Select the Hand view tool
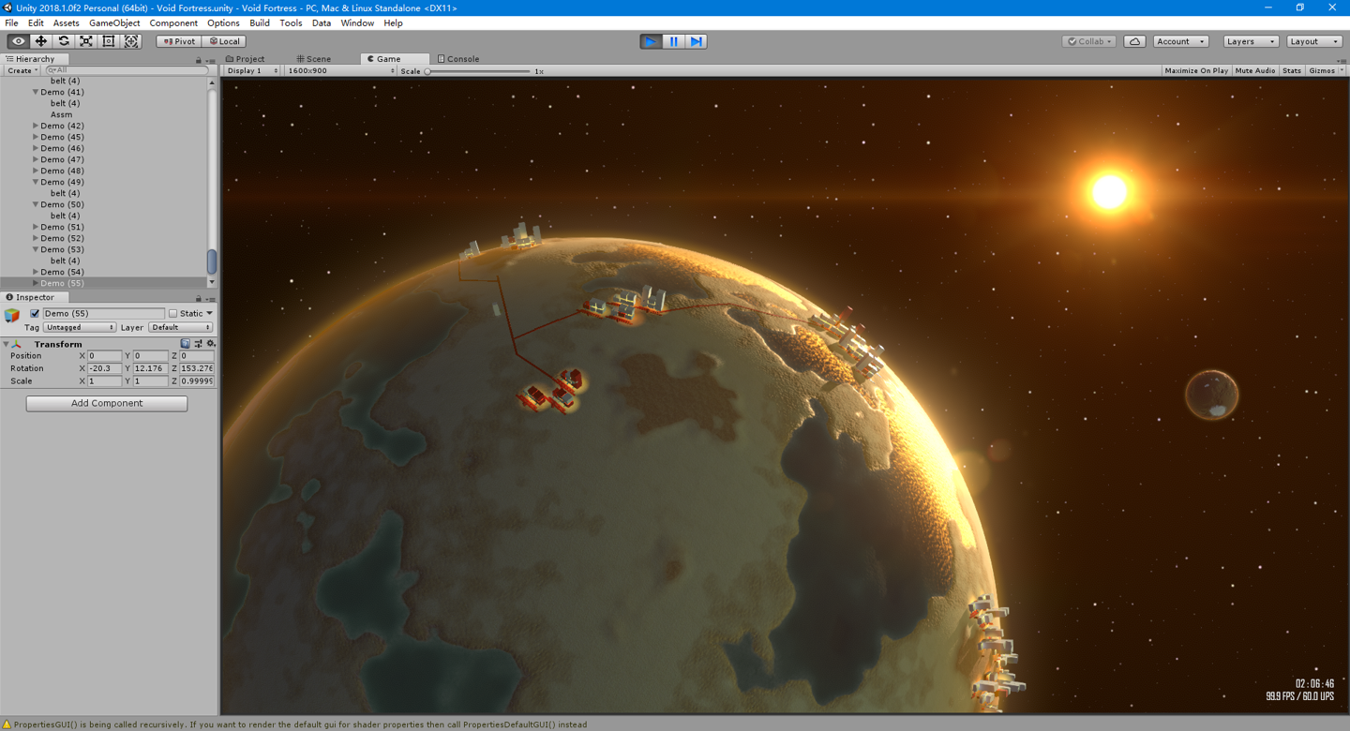This screenshot has height=731, width=1350. click(x=18, y=41)
